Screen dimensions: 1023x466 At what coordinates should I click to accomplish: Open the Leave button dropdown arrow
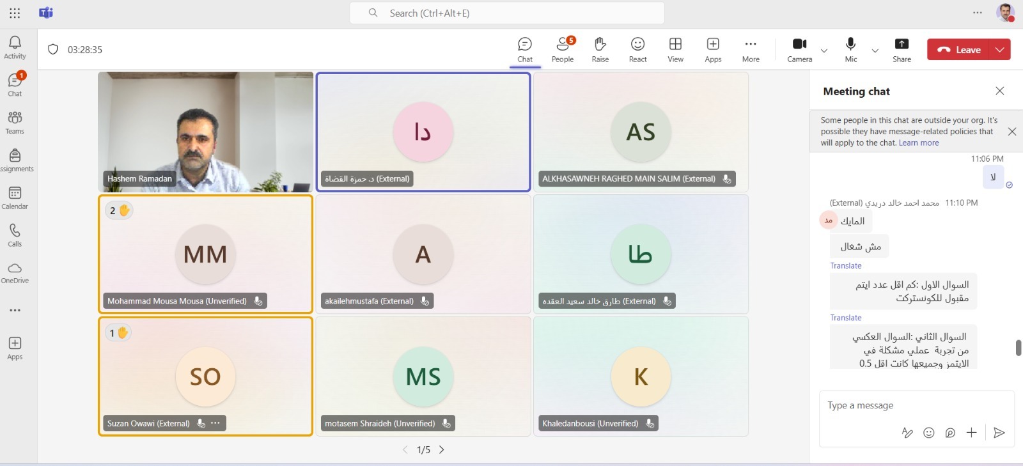pos(1000,49)
